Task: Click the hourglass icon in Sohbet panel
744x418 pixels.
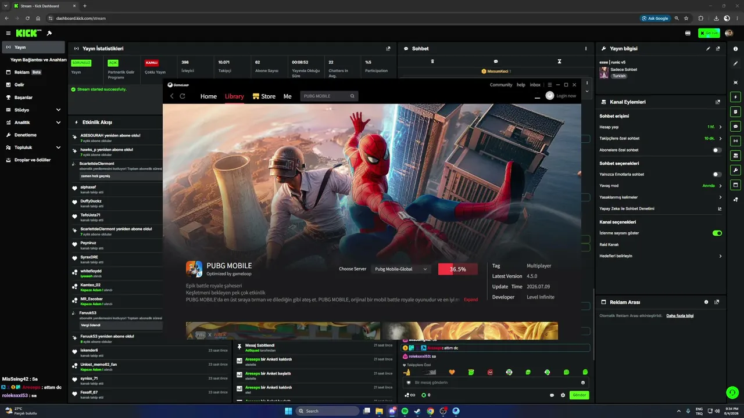Action: 559,61
